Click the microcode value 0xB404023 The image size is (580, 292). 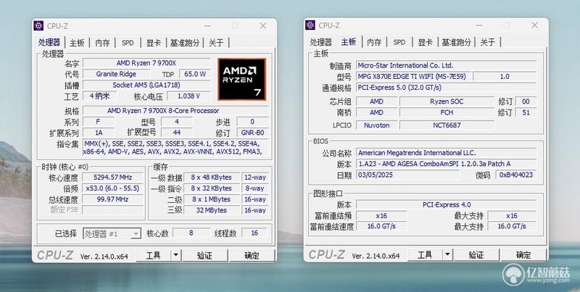(516, 175)
